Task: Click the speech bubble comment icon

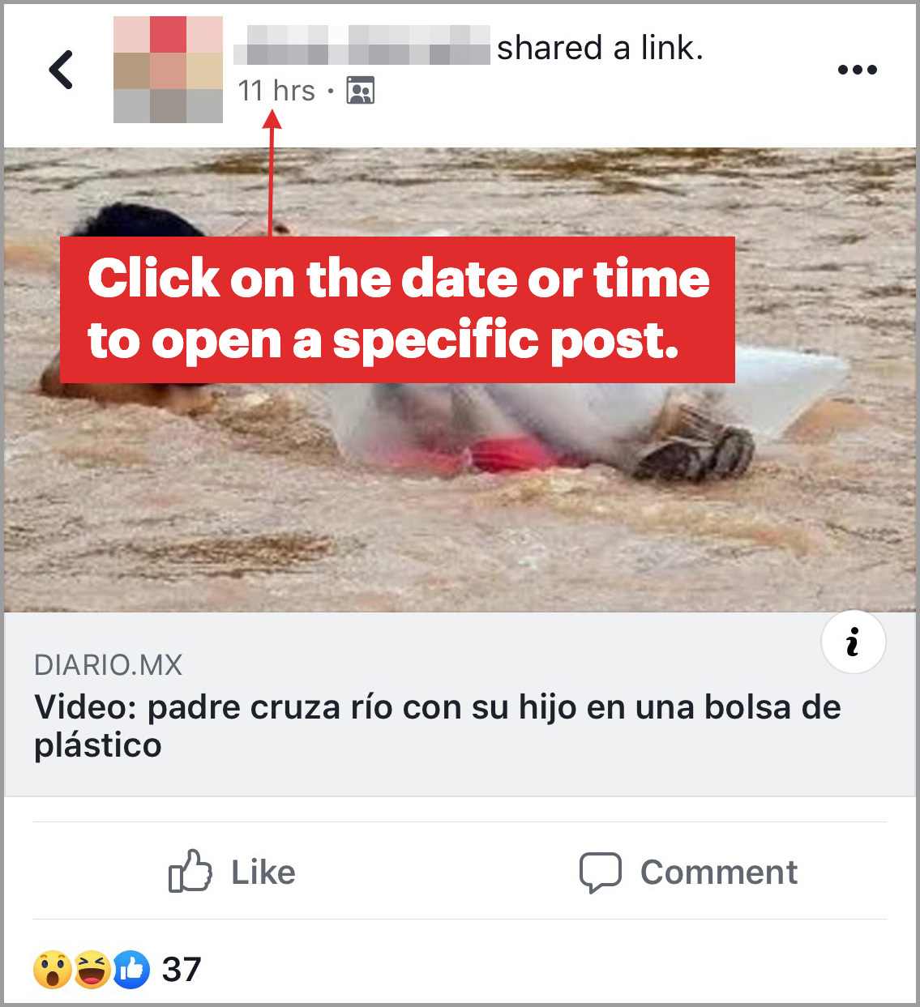Action: tap(601, 873)
